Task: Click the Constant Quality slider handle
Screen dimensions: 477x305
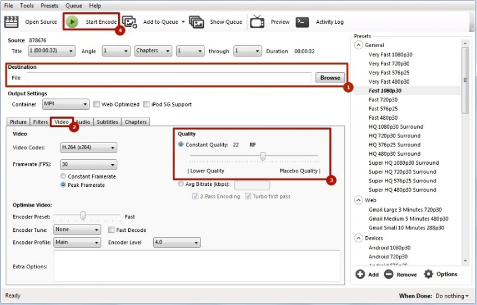Action: 263,156
